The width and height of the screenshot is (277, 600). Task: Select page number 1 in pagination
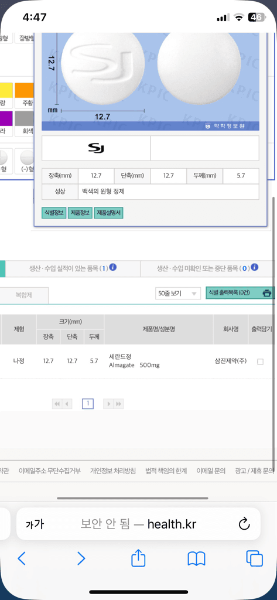pos(88,404)
